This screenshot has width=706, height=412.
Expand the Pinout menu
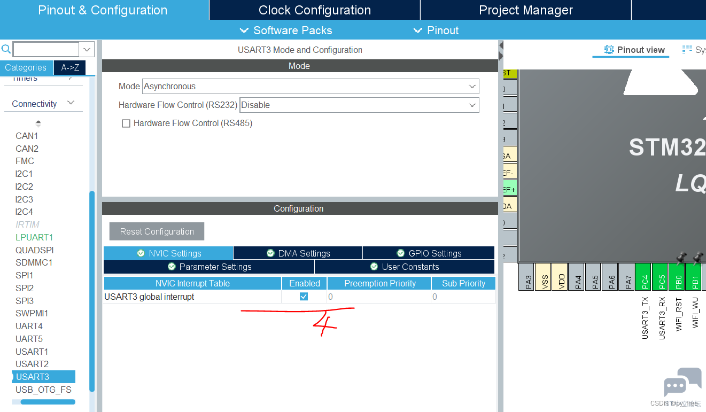[436, 30]
